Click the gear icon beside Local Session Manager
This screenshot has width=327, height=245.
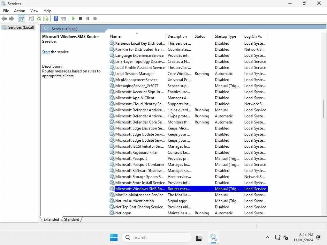(112, 74)
